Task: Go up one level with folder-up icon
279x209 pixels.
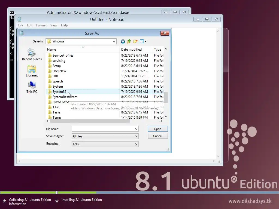Action: 129,41
